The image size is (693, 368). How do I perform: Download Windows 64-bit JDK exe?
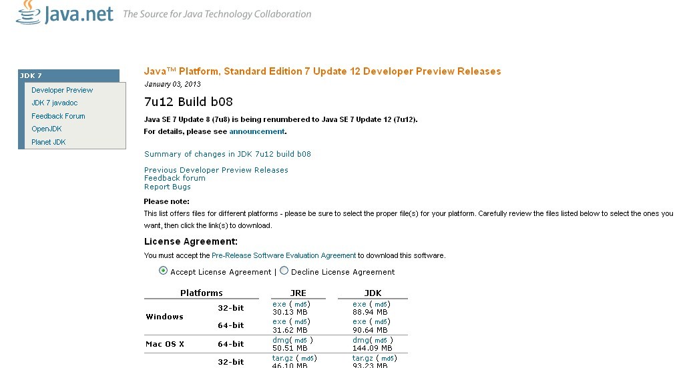pyautogui.click(x=359, y=321)
